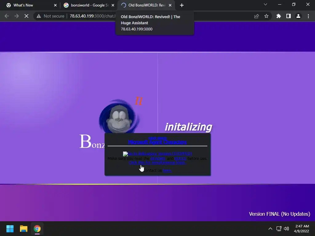
Task: Show hidden system tray icons
Action: pyautogui.click(x=270, y=229)
